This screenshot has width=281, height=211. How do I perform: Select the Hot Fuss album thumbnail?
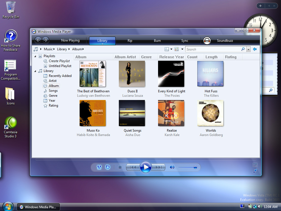[210, 73]
